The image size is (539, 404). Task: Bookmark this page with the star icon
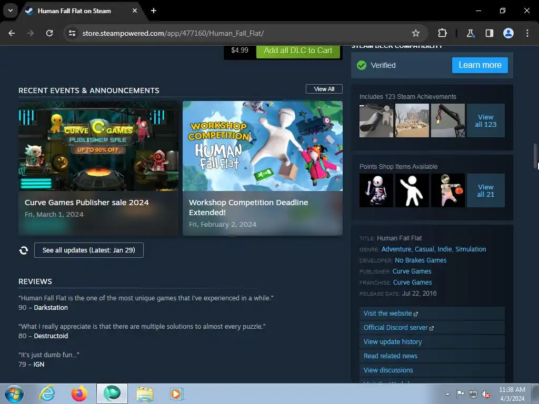click(x=416, y=33)
